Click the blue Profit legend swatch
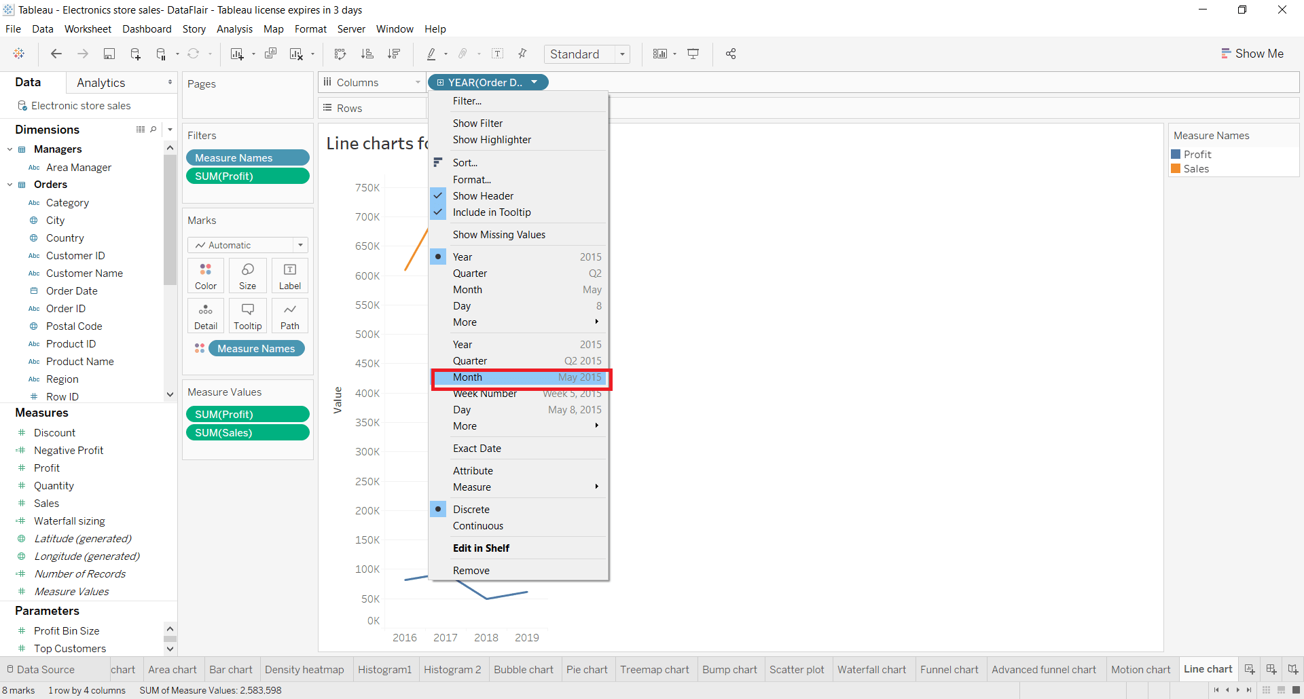Screen dimensions: 1304x699 1176,154
